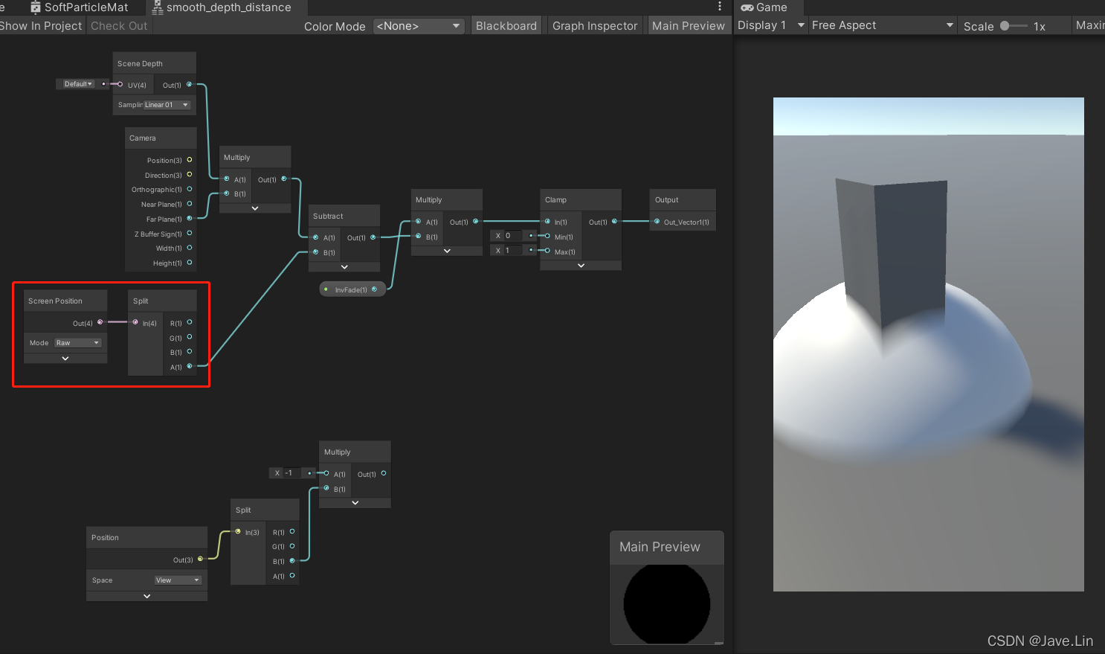This screenshot has width=1105, height=654.
Task: Click the shader graph icon beside smooth_depth_distance
Action: point(157,7)
